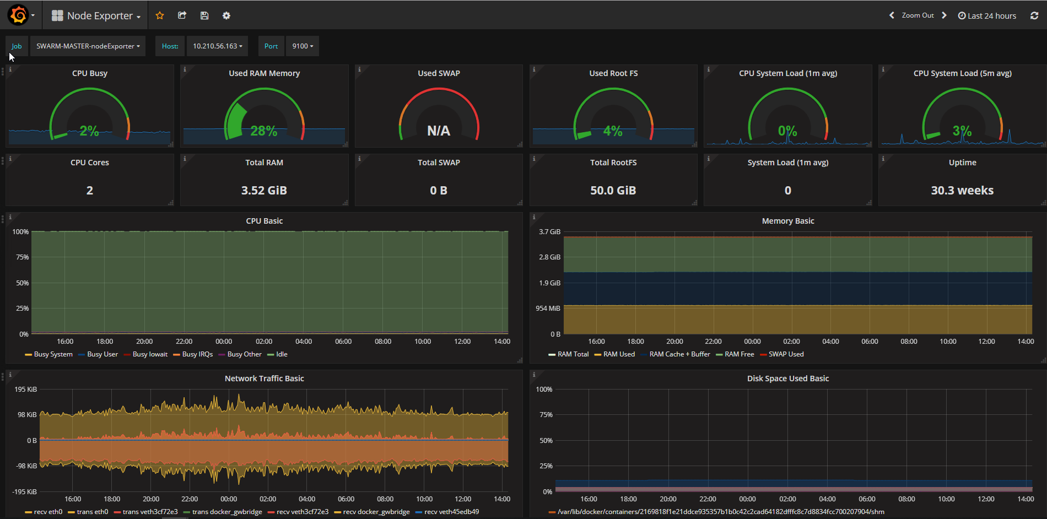
Task: Click the Busy System legend color swatch
Action: [28, 355]
